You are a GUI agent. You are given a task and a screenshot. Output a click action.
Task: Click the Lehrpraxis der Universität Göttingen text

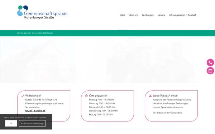click(x=35, y=33)
